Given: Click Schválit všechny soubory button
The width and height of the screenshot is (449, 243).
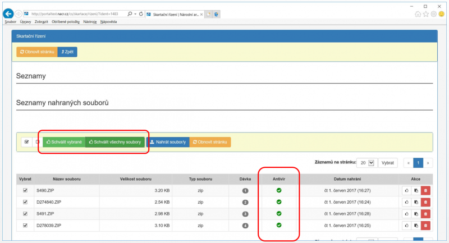Looking at the screenshot, I should (114, 142).
